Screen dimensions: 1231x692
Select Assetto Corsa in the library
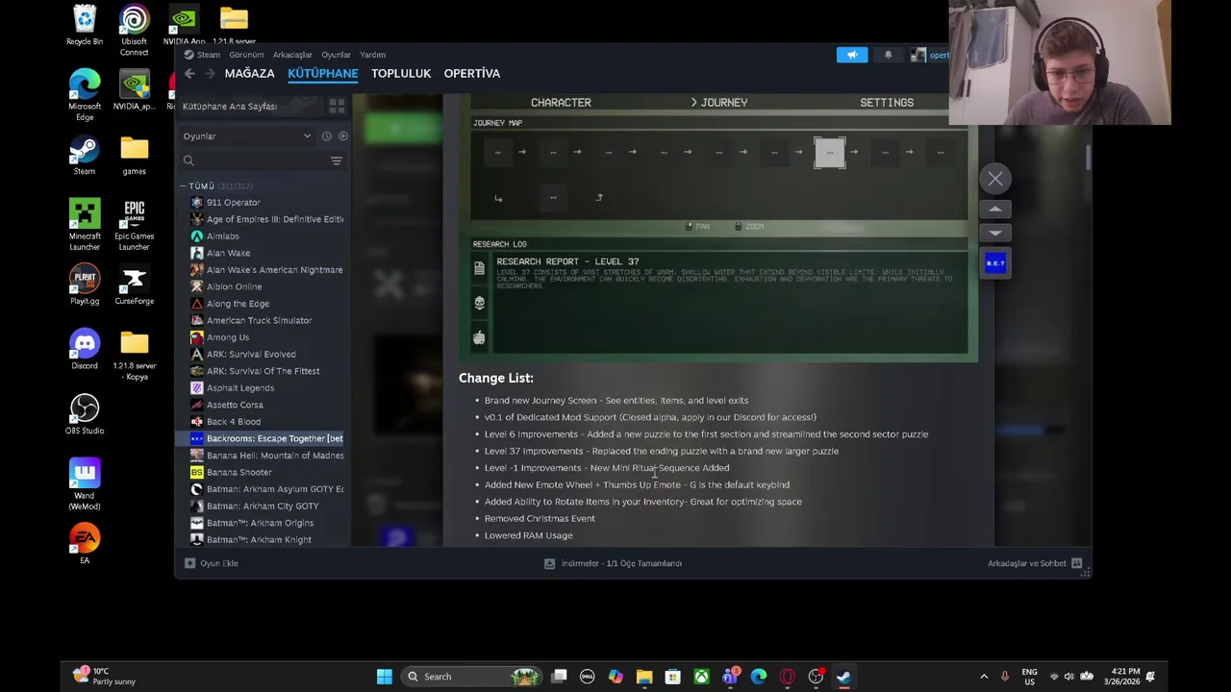[x=234, y=405]
